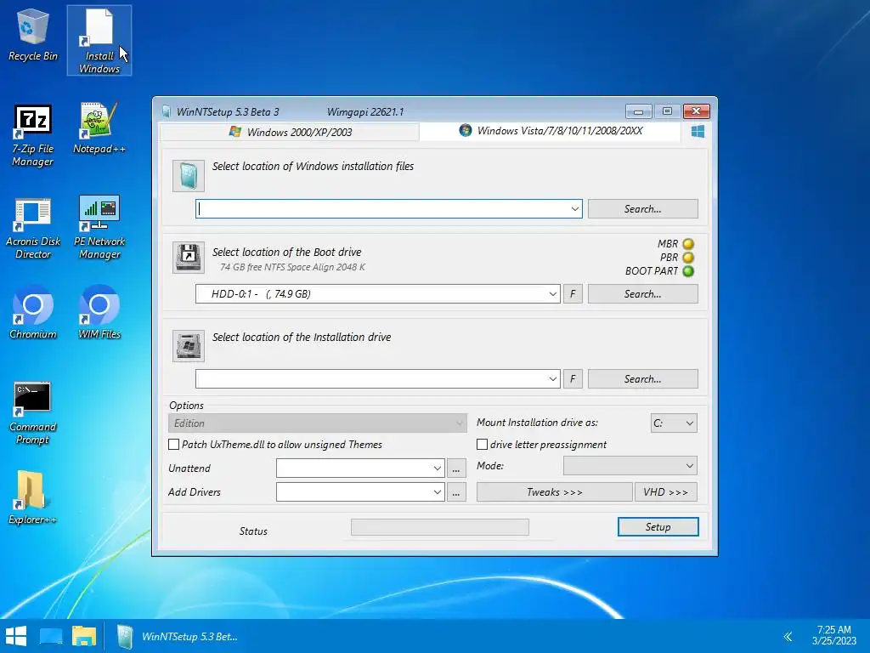Click Search for the Boot drive
This screenshot has width=870, height=653.
click(642, 293)
